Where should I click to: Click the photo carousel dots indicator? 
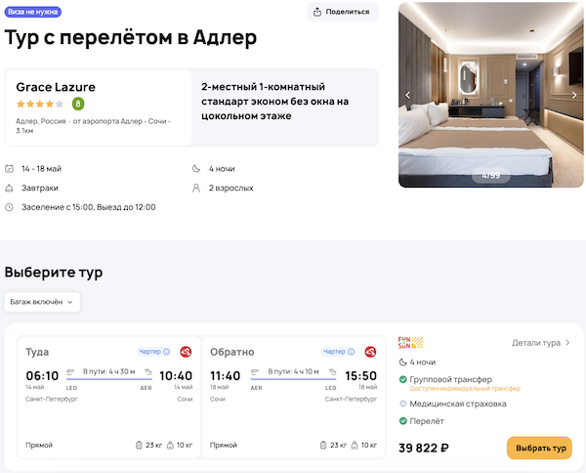[x=491, y=176]
